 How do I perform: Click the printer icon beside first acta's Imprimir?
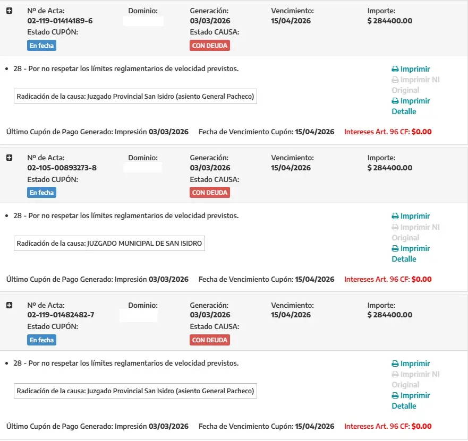pyautogui.click(x=395, y=68)
